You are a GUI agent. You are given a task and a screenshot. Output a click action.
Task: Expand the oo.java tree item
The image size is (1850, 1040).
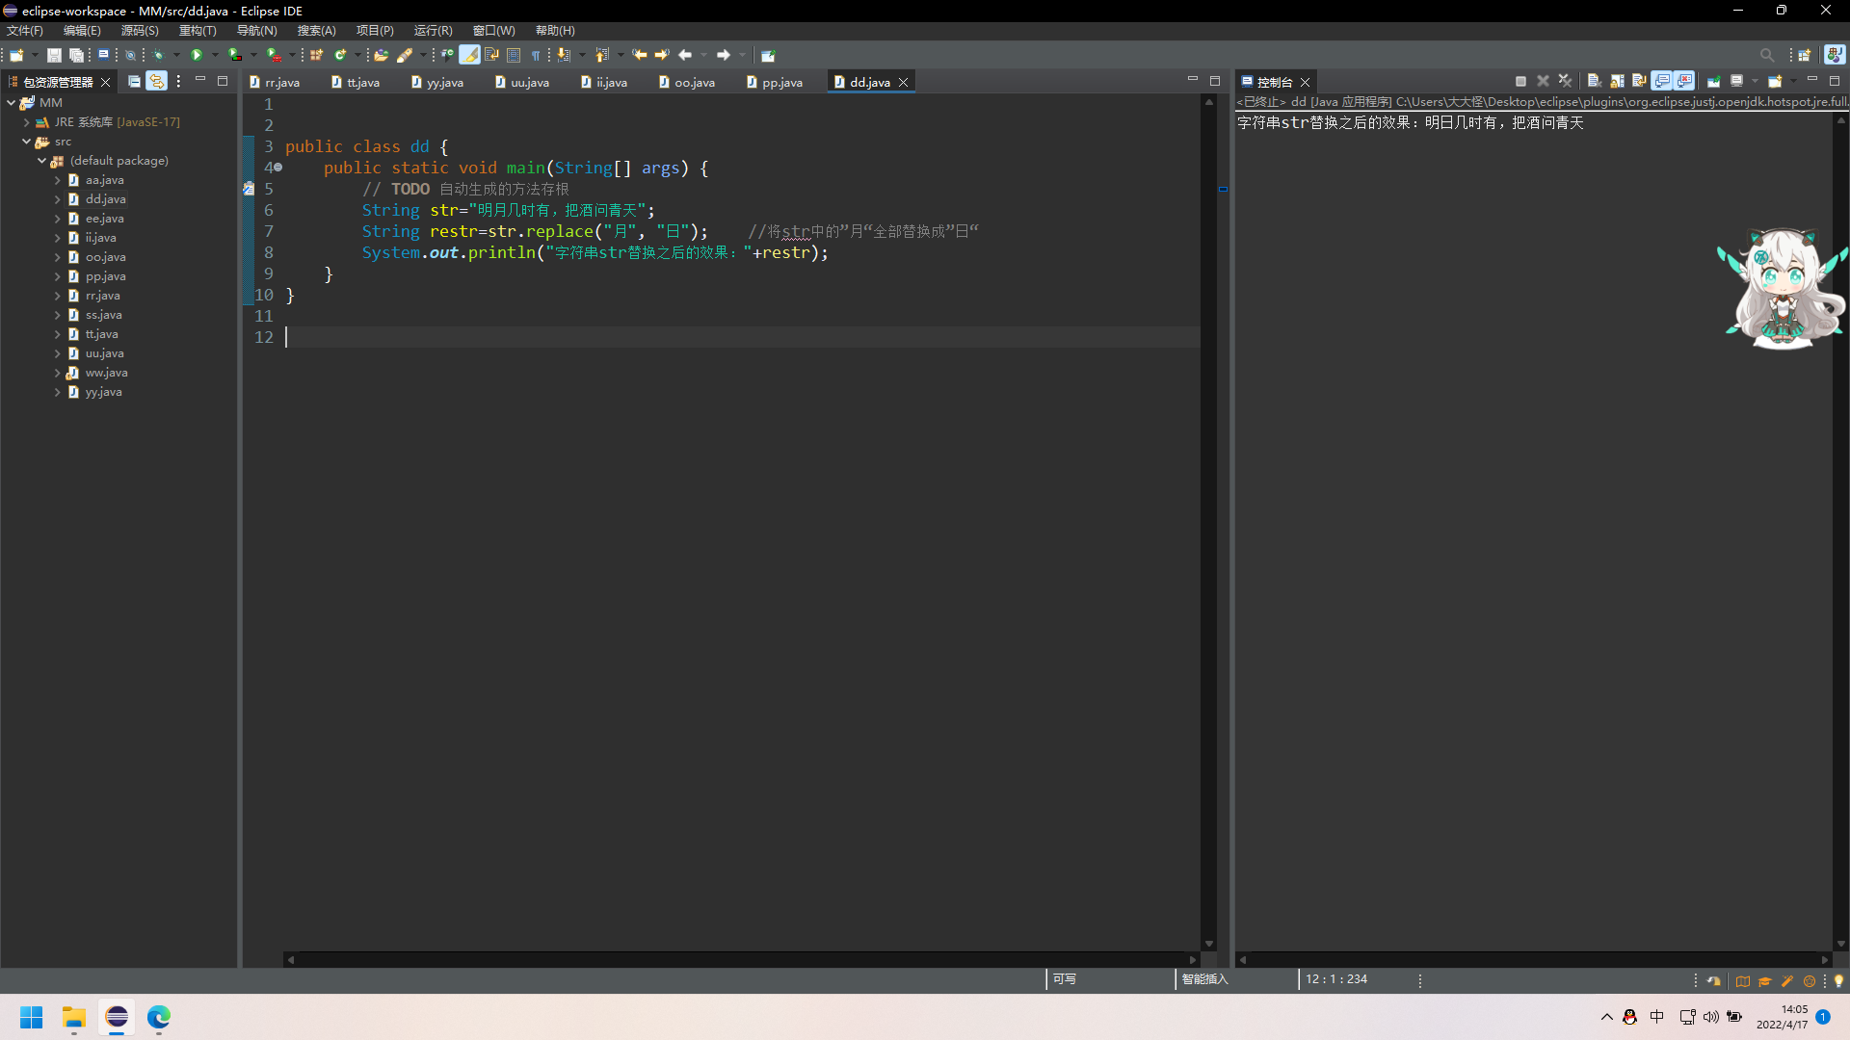(x=58, y=257)
